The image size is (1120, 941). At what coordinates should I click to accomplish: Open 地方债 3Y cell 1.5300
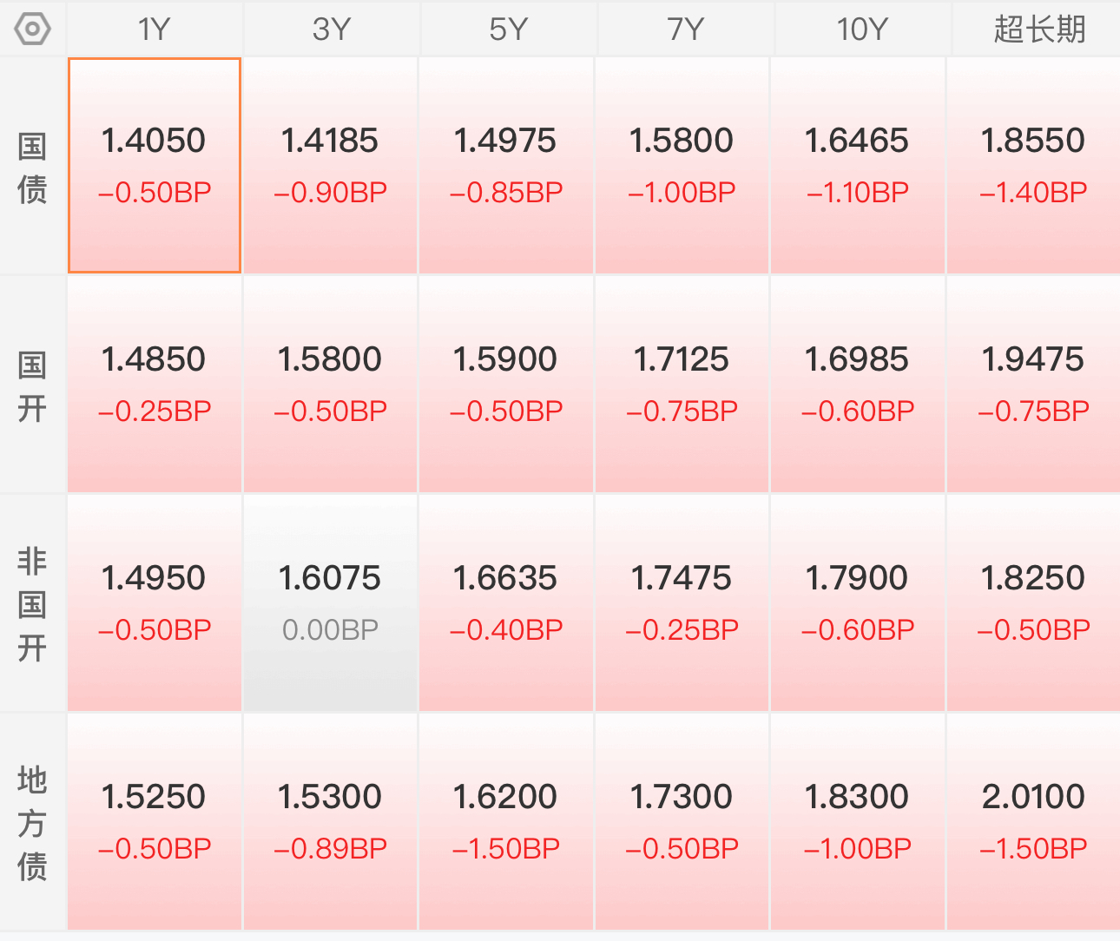[330, 822]
